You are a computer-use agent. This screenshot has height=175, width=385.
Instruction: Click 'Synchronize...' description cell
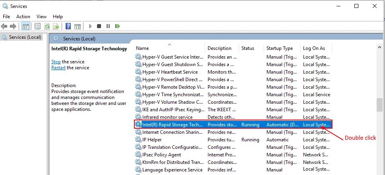coord(222,95)
